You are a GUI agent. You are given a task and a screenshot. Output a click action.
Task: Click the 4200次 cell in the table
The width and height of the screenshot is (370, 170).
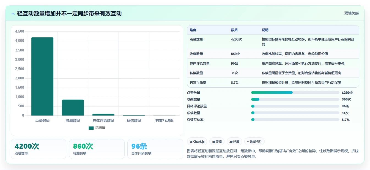(x=237, y=39)
